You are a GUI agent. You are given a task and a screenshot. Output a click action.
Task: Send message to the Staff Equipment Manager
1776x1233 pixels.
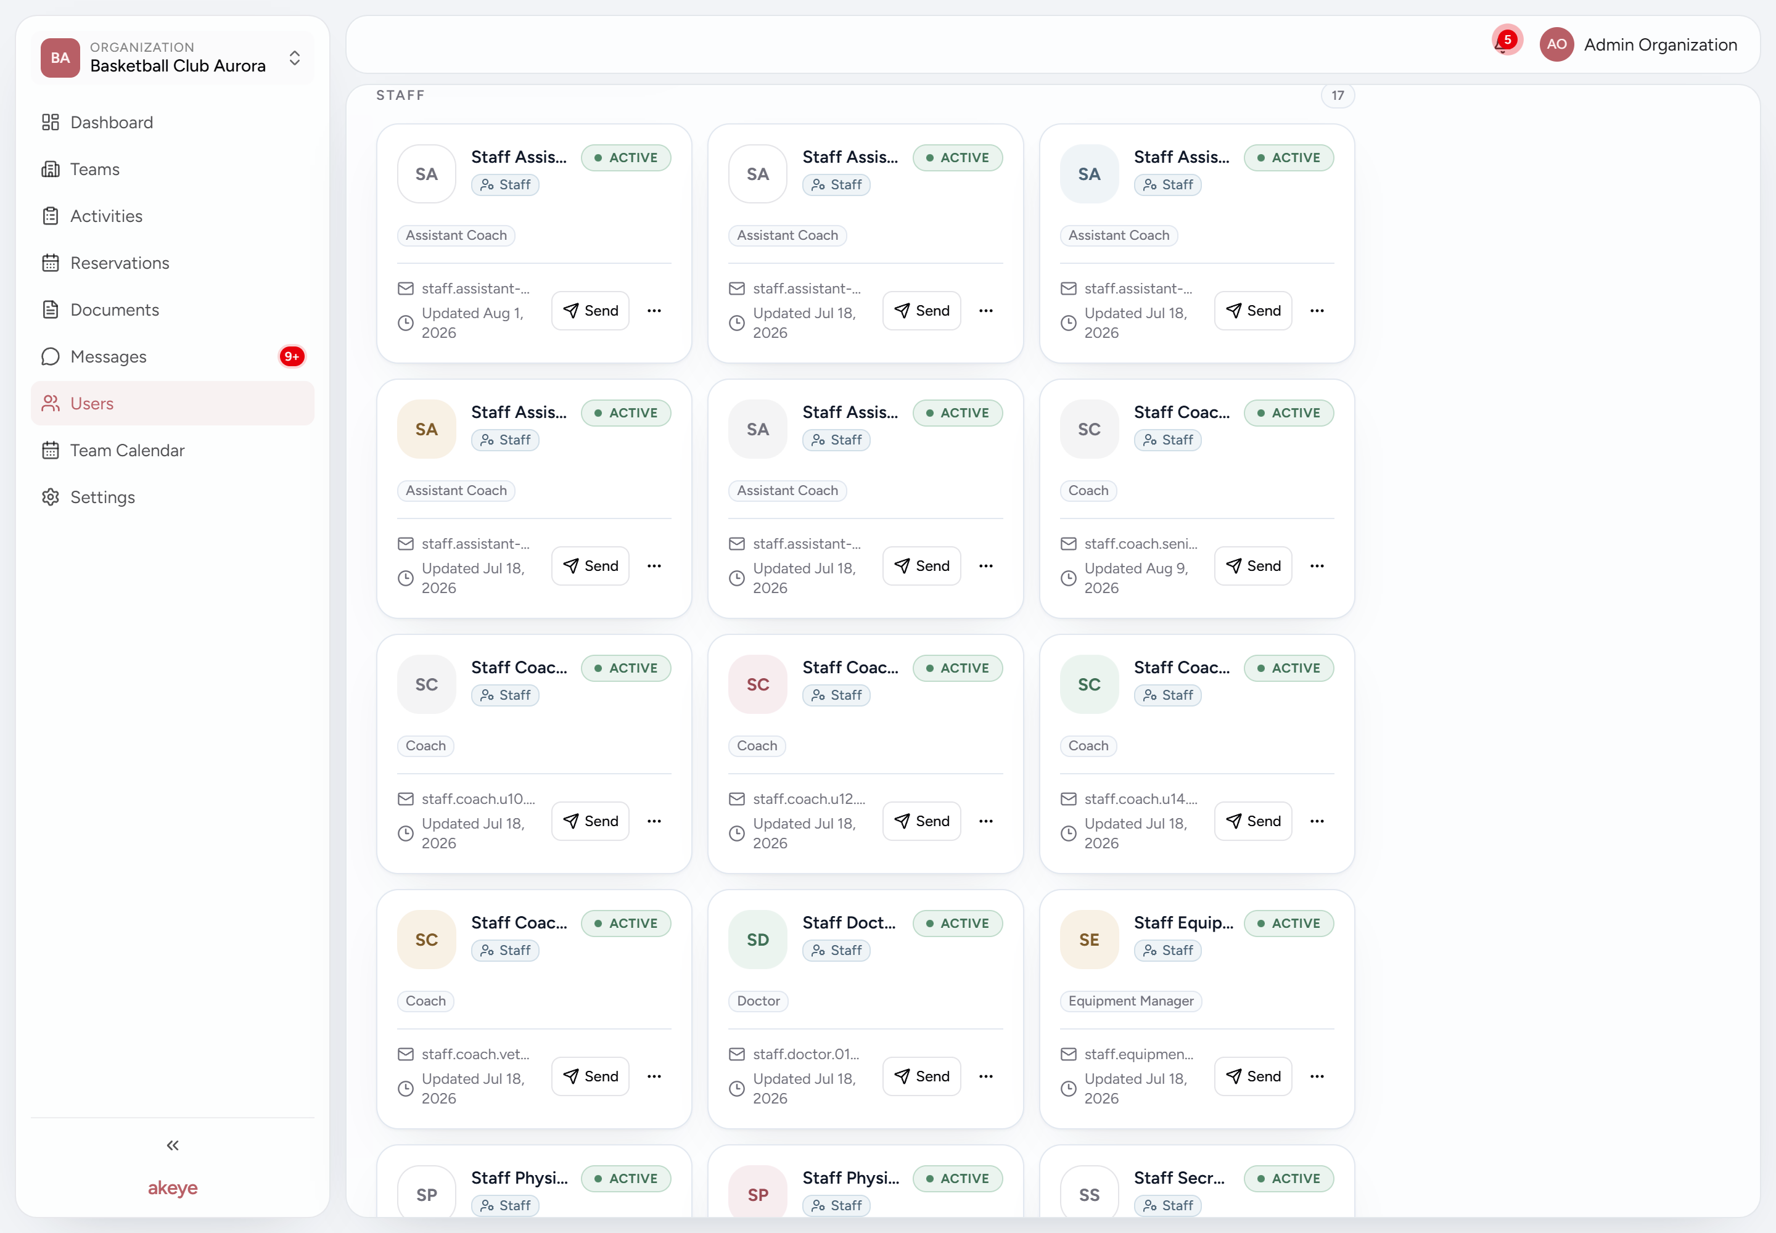tap(1253, 1076)
